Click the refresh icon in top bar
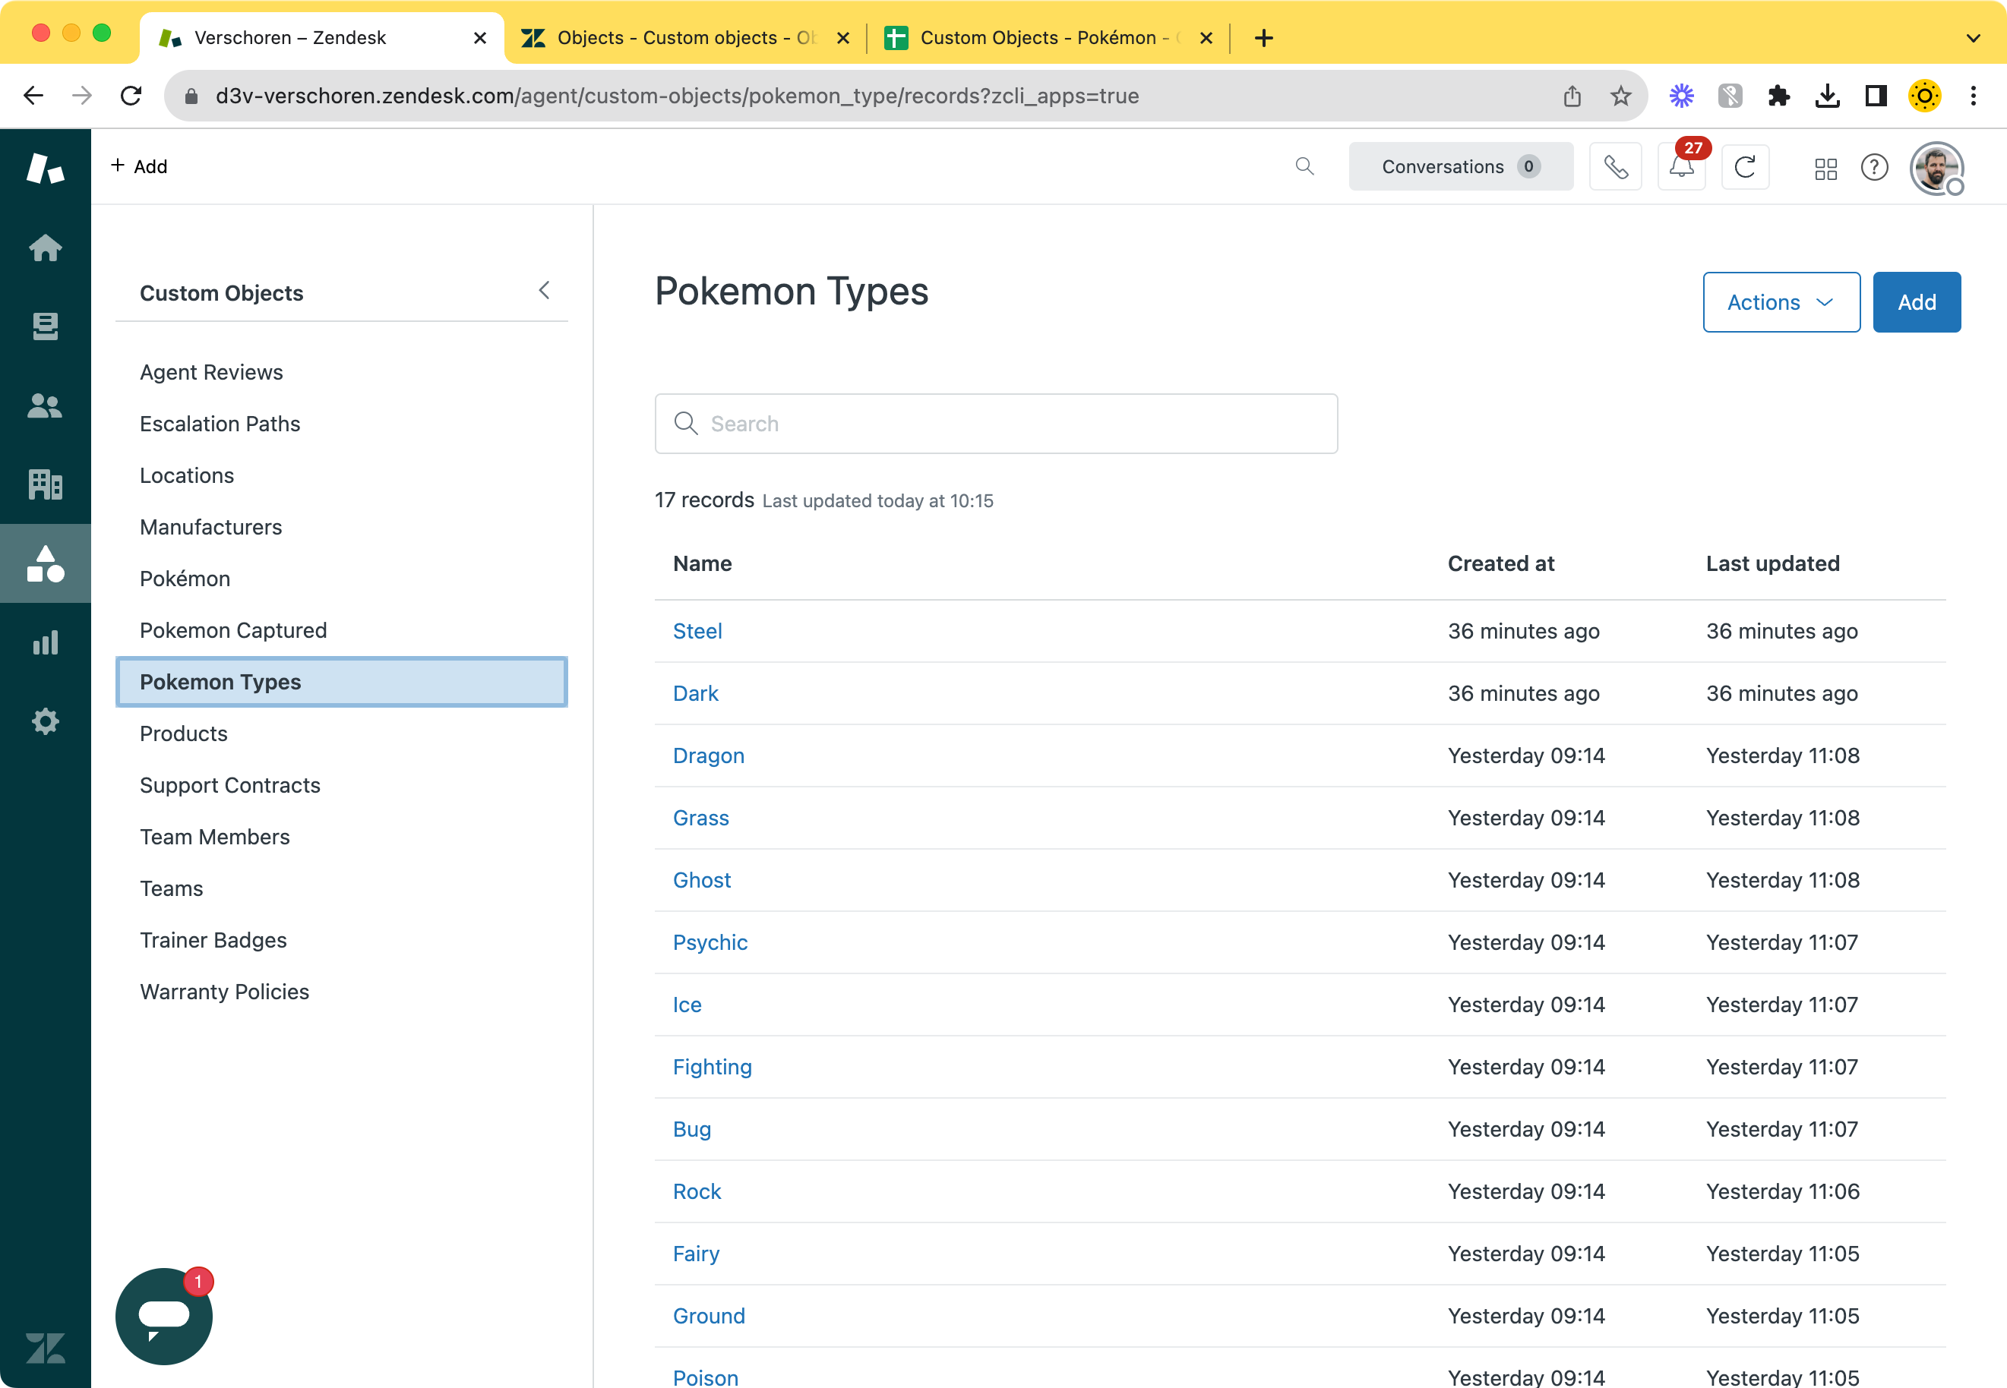 point(1745,166)
